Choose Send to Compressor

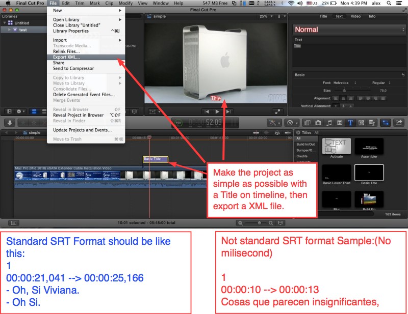(x=86, y=69)
